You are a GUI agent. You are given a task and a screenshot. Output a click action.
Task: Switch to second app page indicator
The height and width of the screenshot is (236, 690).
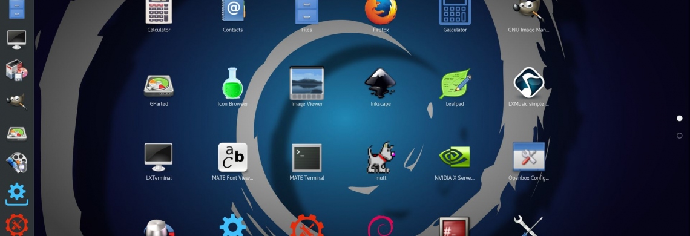coord(680,136)
